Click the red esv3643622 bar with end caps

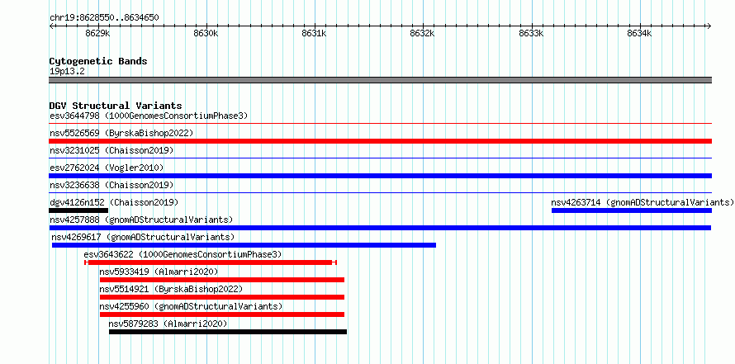click(211, 262)
